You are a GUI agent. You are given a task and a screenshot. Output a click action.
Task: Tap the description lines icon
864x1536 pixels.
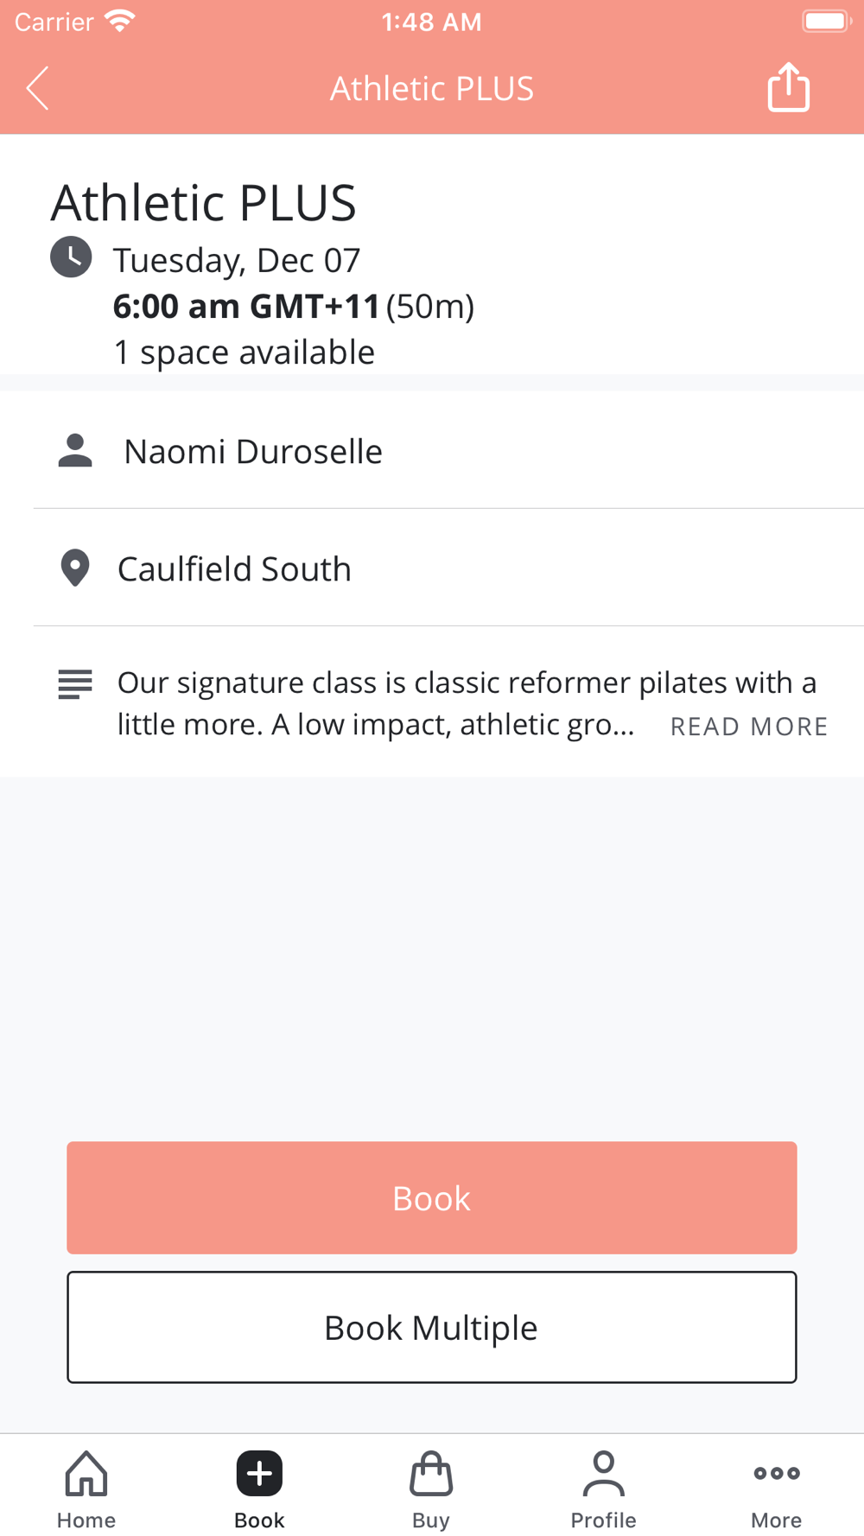(75, 684)
